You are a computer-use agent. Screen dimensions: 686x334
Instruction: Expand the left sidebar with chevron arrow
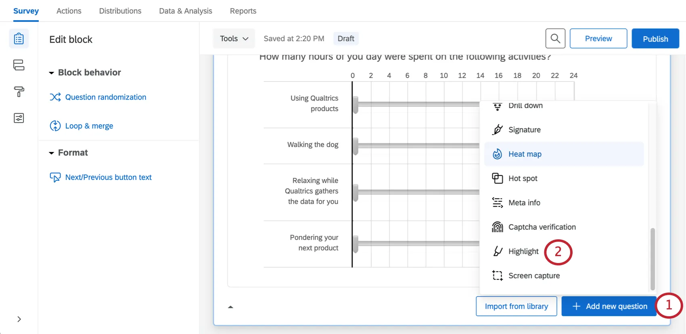pyautogui.click(x=19, y=319)
